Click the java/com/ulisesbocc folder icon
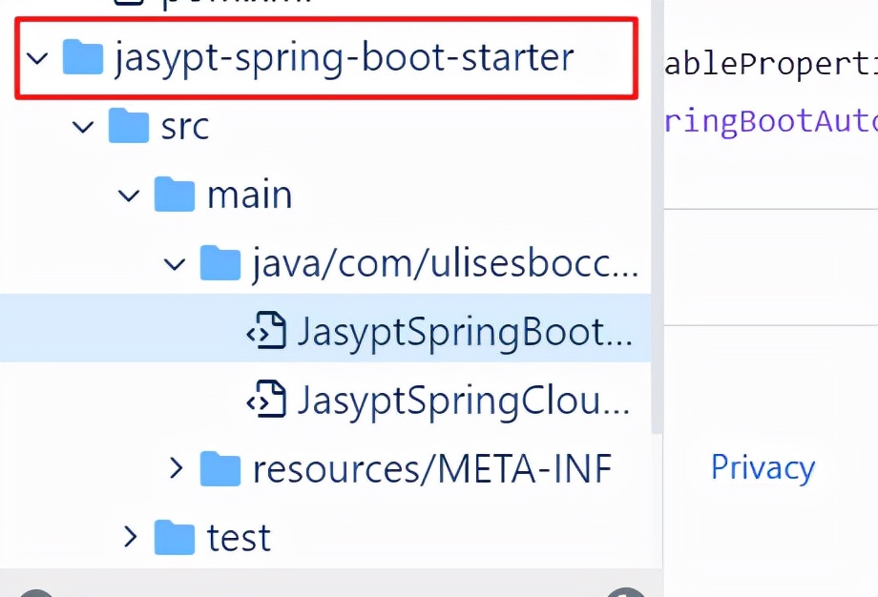Screen dimensions: 878x597 (x=220, y=263)
